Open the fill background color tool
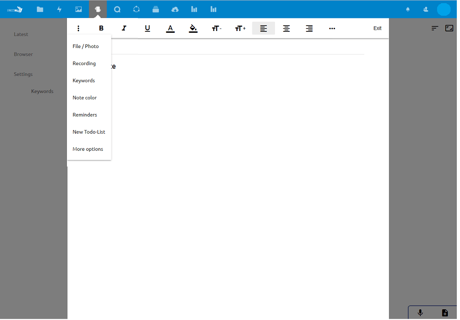 pos(193,28)
